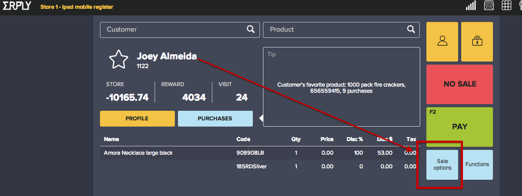The image size is (522, 196).
Task: Open the Functions menu
Action: click(477, 165)
